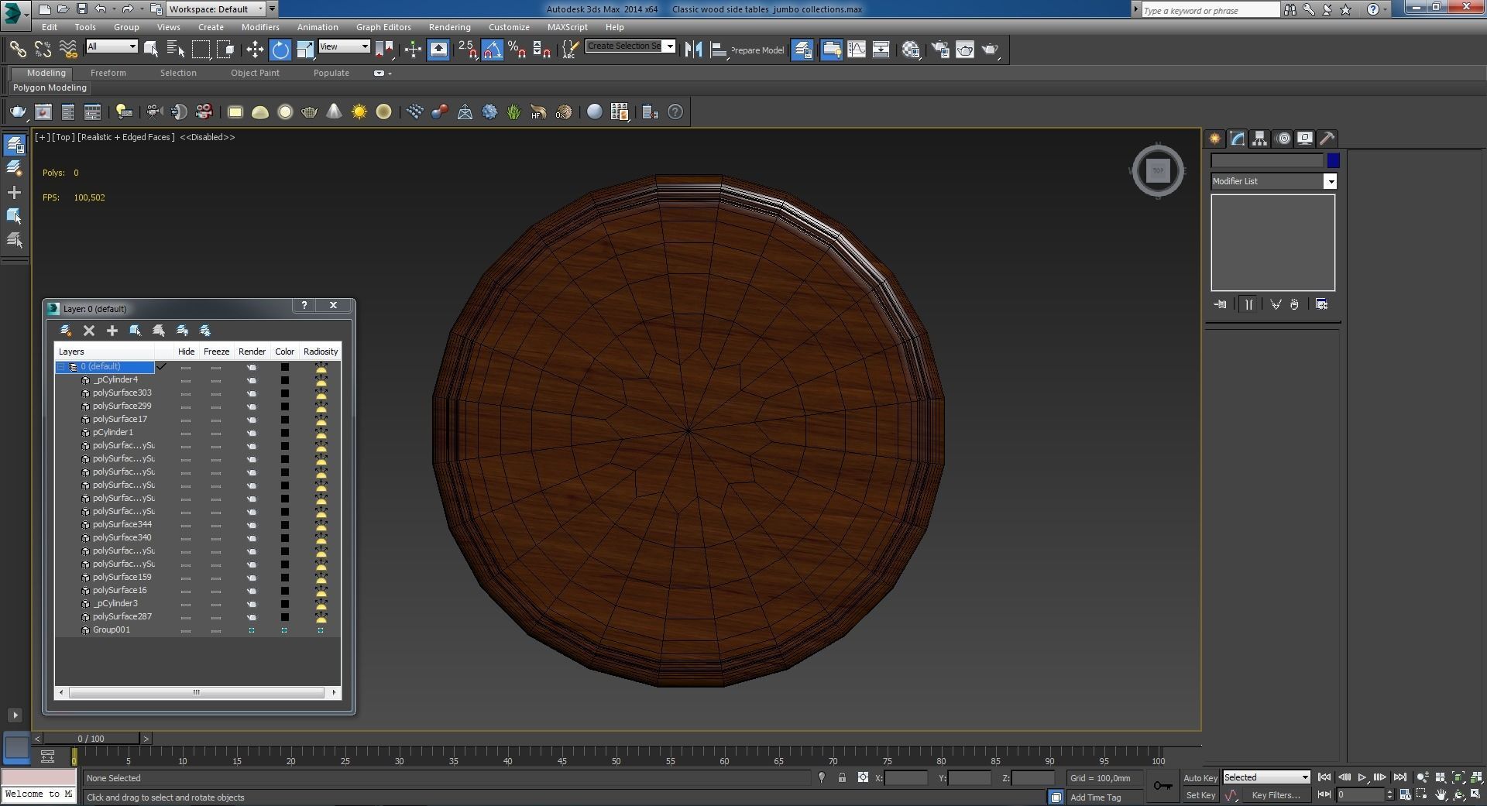Open the Curve Editor icon
Screen dimensions: 1487x806
(857, 50)
